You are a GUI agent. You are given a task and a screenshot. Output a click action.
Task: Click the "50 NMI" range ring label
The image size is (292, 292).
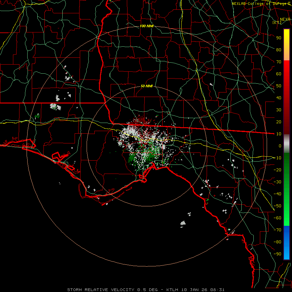147,86
